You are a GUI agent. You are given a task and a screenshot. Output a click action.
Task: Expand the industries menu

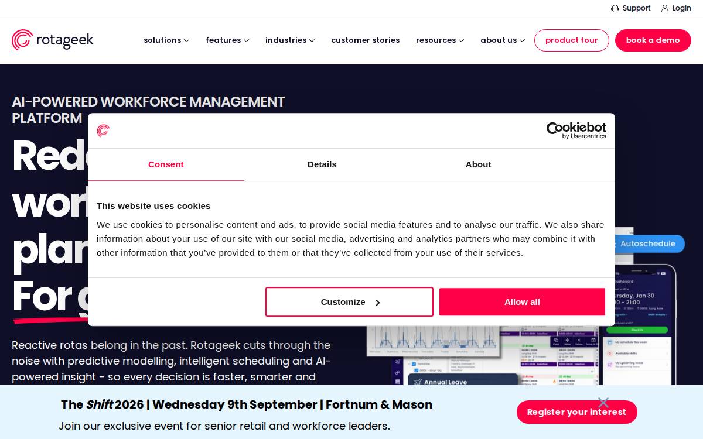coord(290,40)
